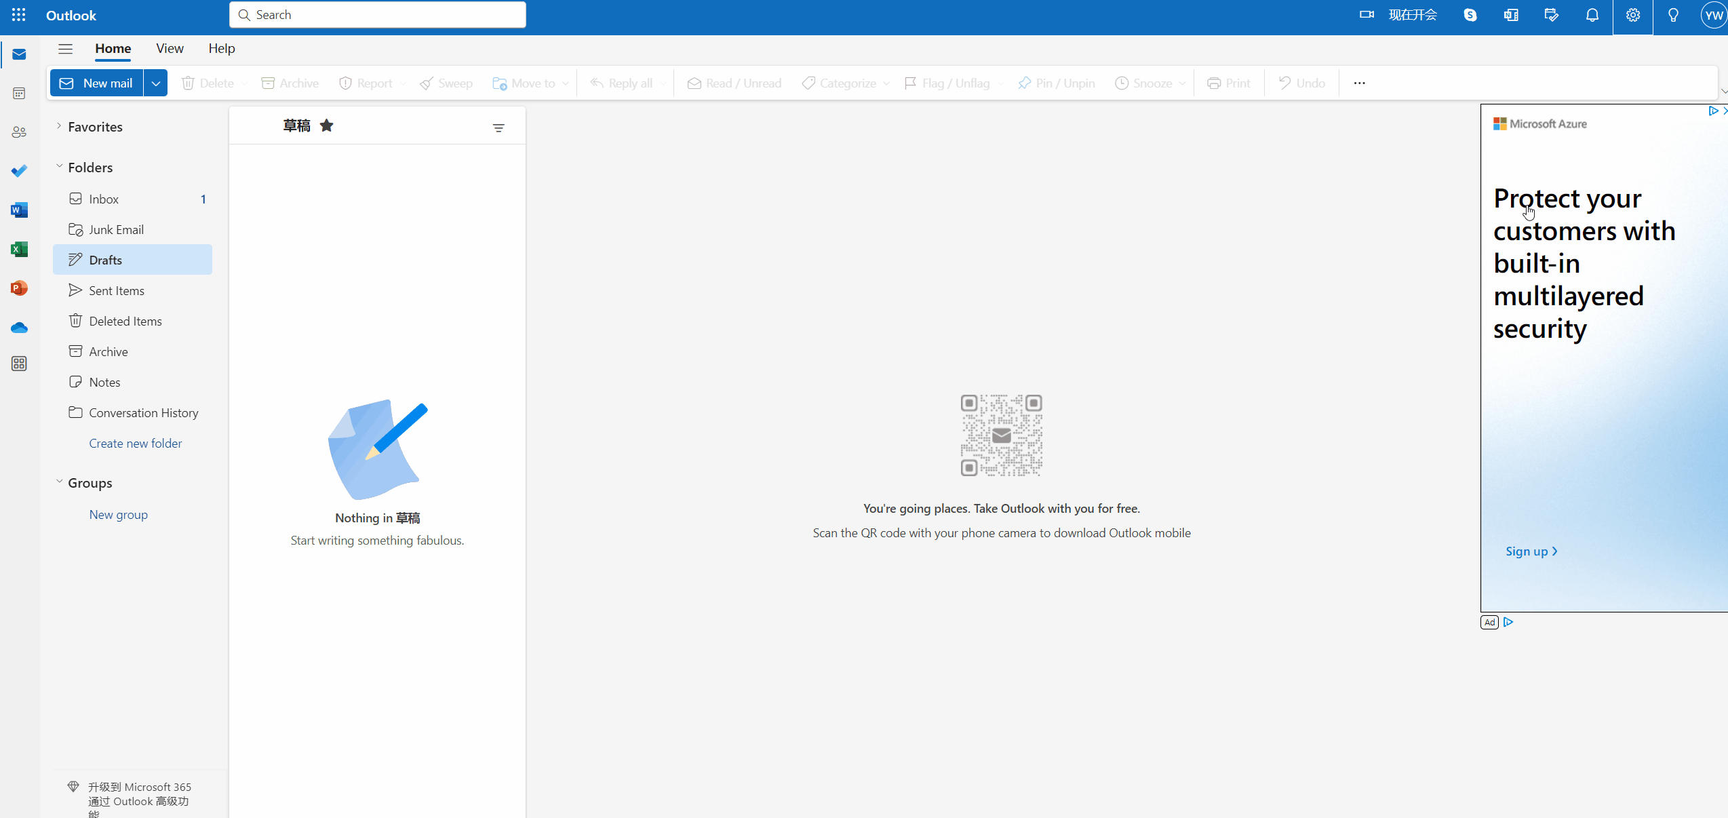Launch Word from the left rail

click(19, 210)
